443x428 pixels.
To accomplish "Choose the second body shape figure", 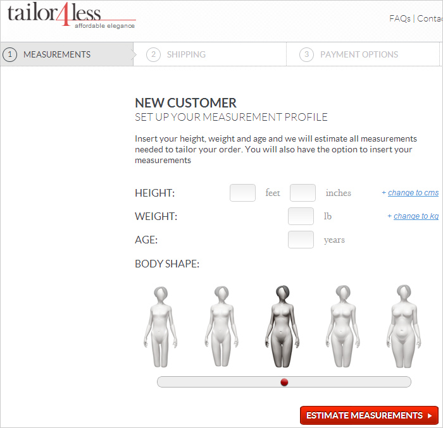I will tap(221, 326).
